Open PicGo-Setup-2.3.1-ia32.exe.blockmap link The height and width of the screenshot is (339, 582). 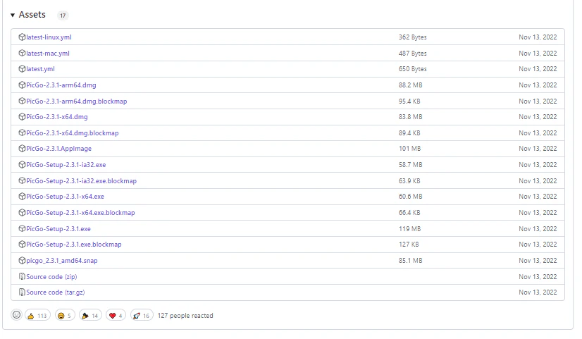81,181
